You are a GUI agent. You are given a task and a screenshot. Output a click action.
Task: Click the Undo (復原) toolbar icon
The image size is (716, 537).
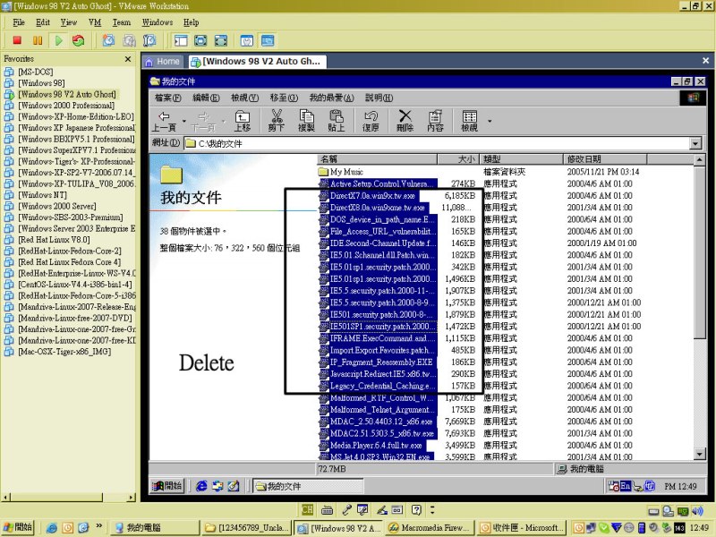[x=371, y=121]
